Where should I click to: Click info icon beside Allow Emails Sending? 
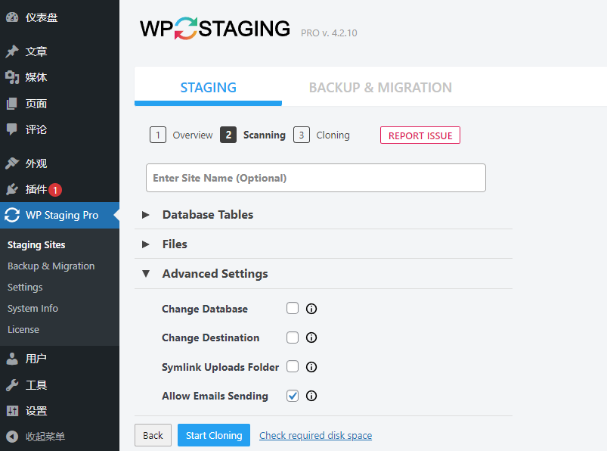click(x=311, y=396)
